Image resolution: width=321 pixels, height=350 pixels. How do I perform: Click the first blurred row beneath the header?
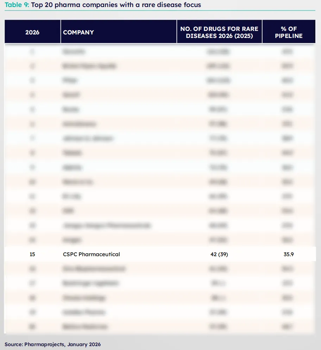click(160, 52)
